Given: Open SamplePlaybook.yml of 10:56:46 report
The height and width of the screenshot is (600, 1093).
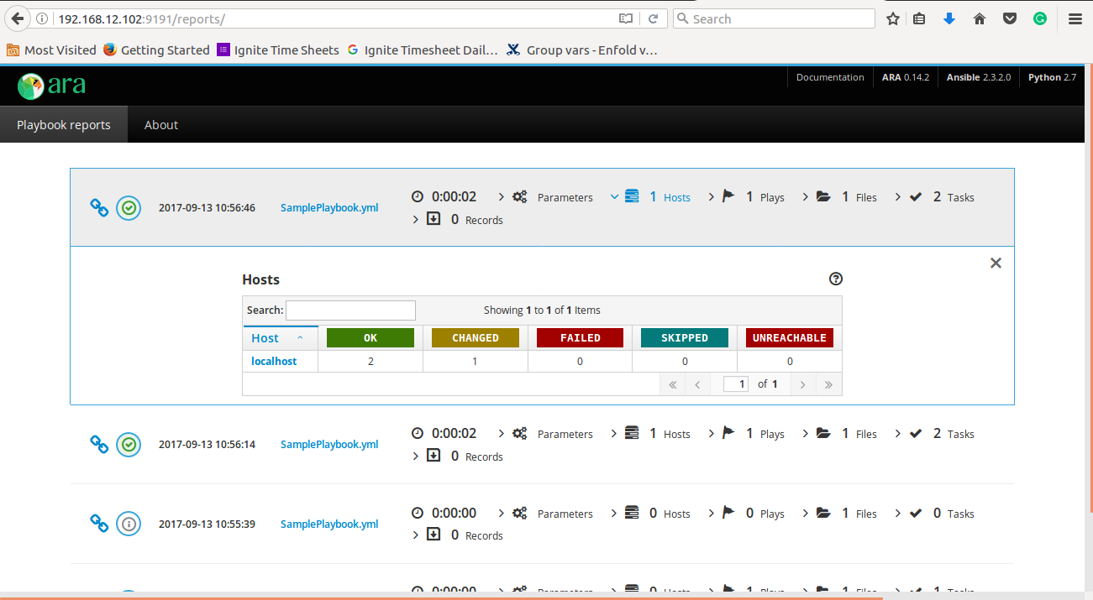Looking at the screenshot, I should (329, 208).
